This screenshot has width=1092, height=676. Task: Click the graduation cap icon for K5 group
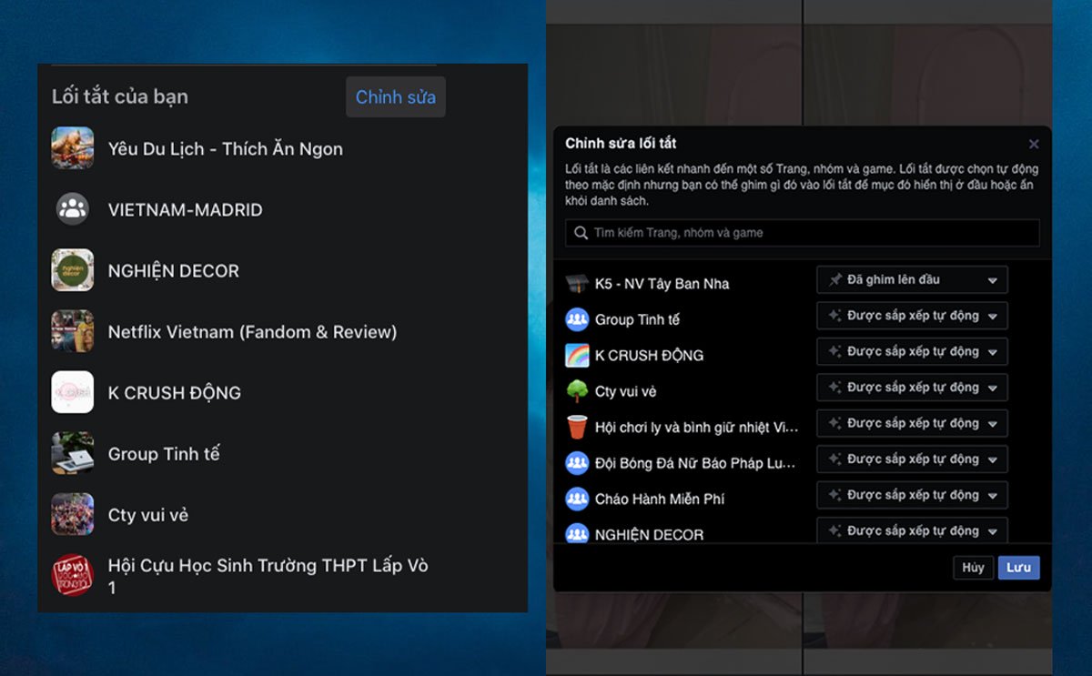point(577,283)
